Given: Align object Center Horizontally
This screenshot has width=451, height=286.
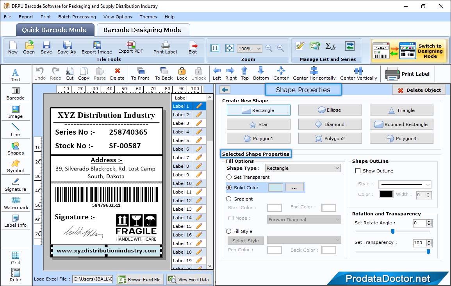Looking at the screenshot, I should (314, 74).
